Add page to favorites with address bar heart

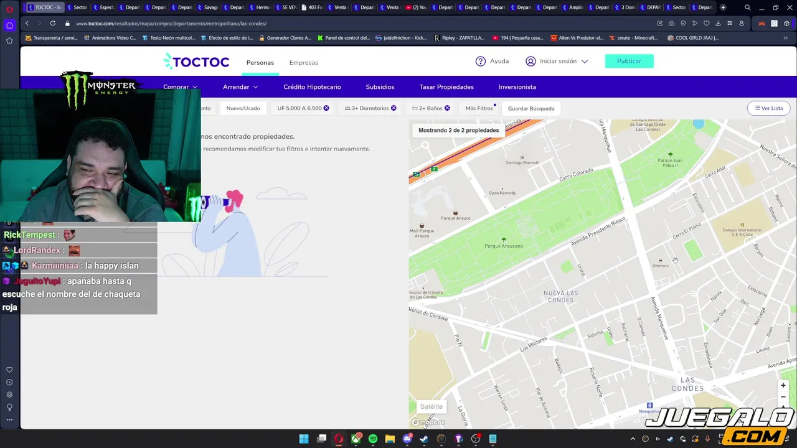[706, 23]
